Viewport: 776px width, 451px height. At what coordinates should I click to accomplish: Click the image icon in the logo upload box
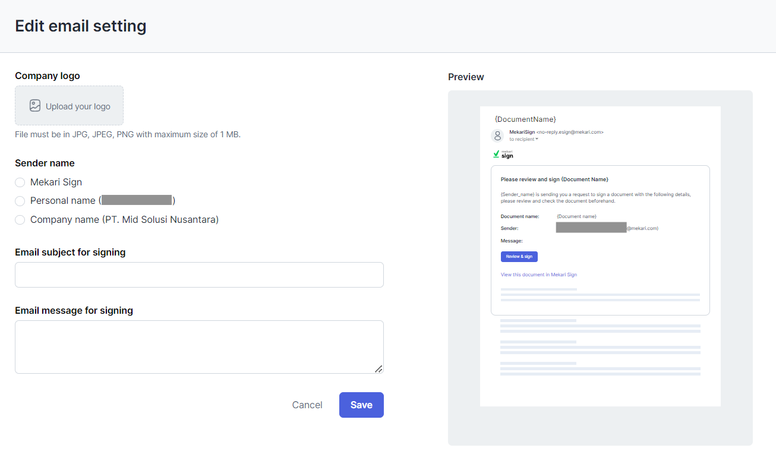click(x=35, y=106)
